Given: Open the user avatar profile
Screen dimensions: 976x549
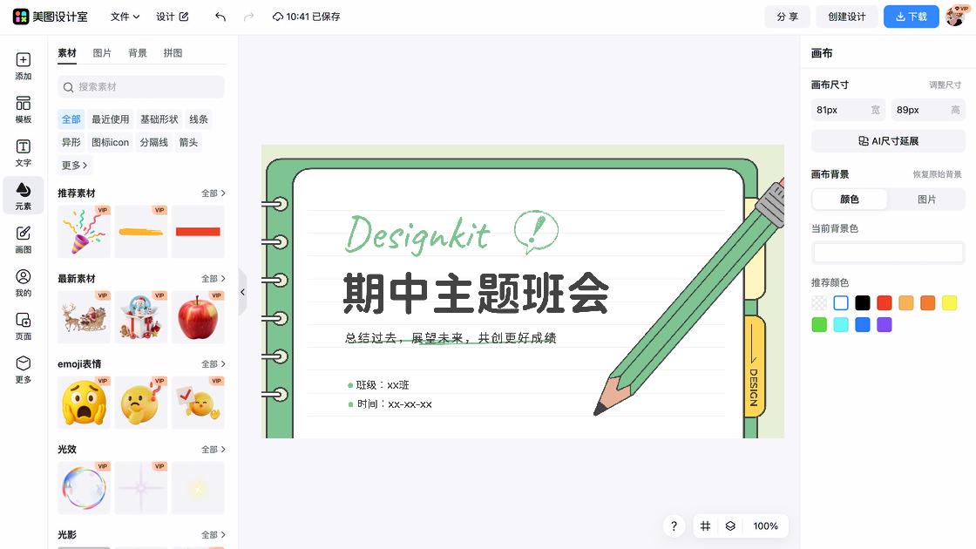Looking at the screenshot, I should point(955,17).
